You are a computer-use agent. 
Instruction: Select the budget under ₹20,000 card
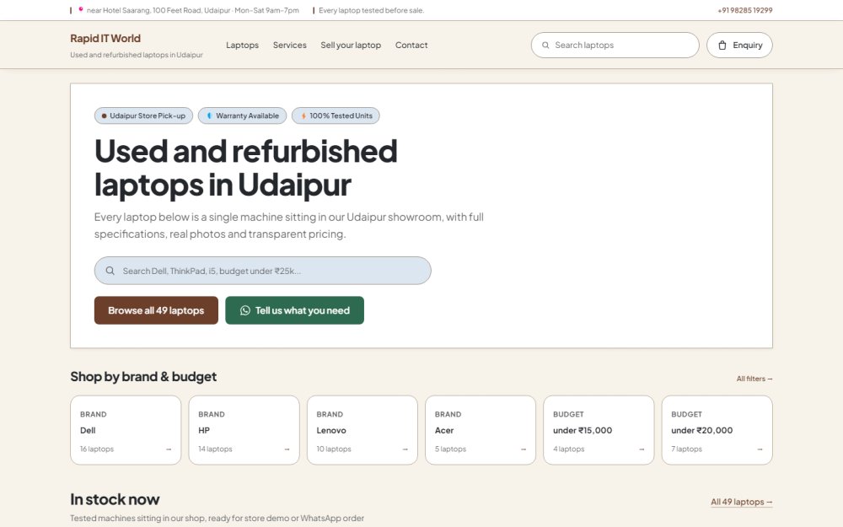717,430
